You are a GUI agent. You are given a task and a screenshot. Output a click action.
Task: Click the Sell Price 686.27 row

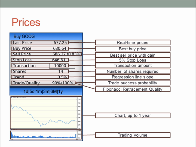46,54
